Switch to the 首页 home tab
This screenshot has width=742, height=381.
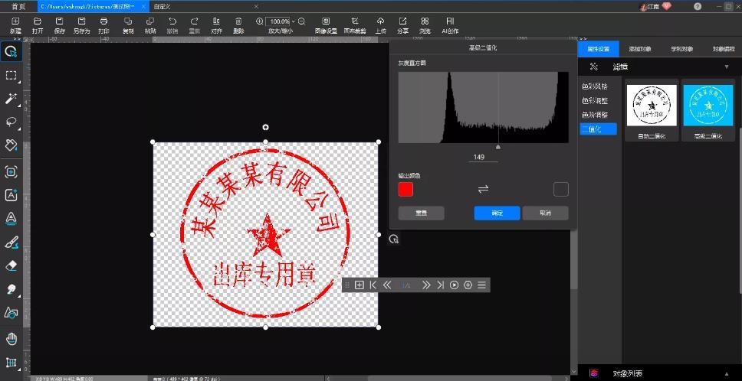point(18,7)
